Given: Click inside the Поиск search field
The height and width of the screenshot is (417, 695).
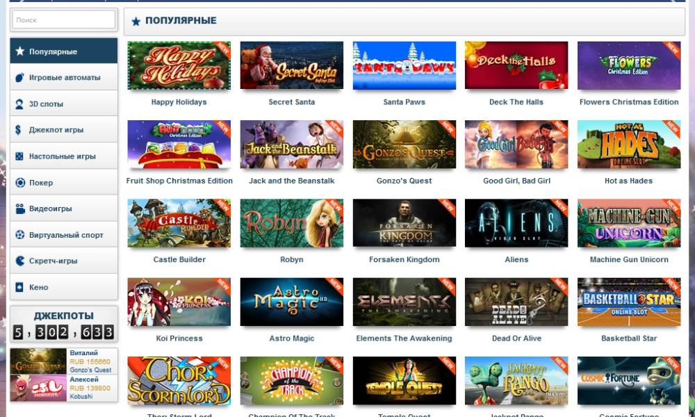Looking at the screenshot, I should point(64,20).
